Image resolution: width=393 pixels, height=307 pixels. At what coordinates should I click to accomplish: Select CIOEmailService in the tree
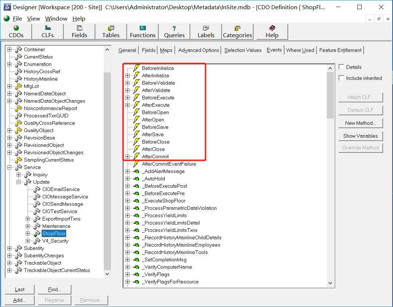pos(61,189)
